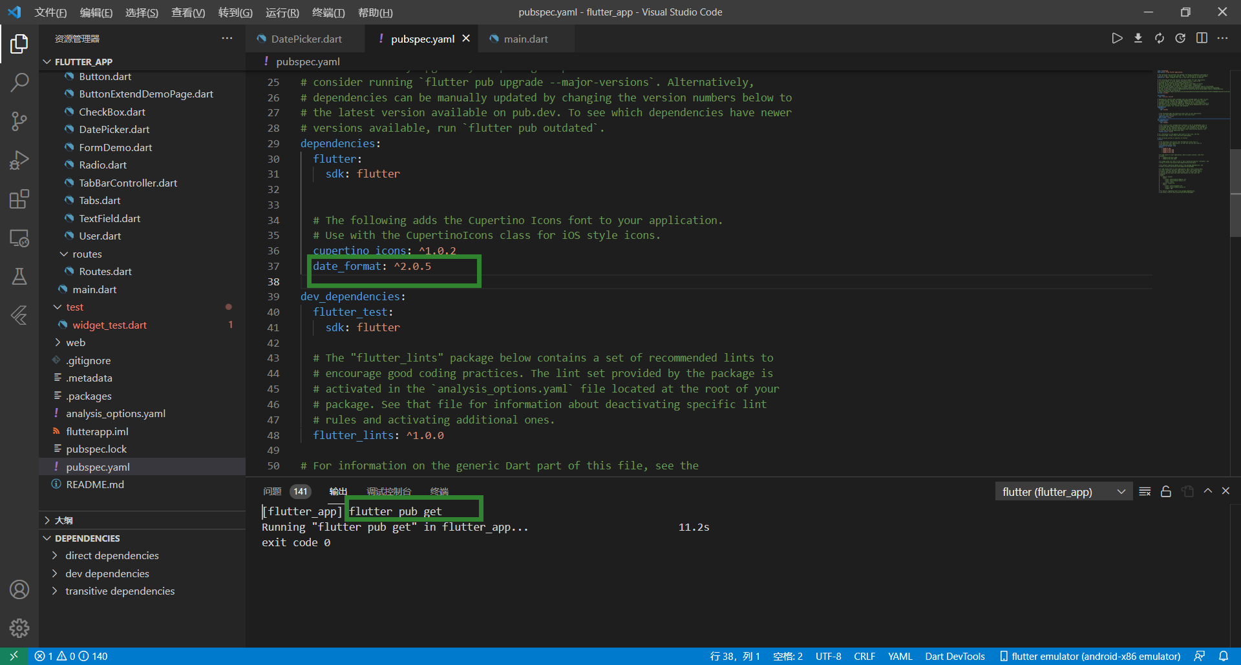The height and width of the screenshot is (665, 1241).
Task: Click the remote window indicator in status bar
Action: point(14,656)
